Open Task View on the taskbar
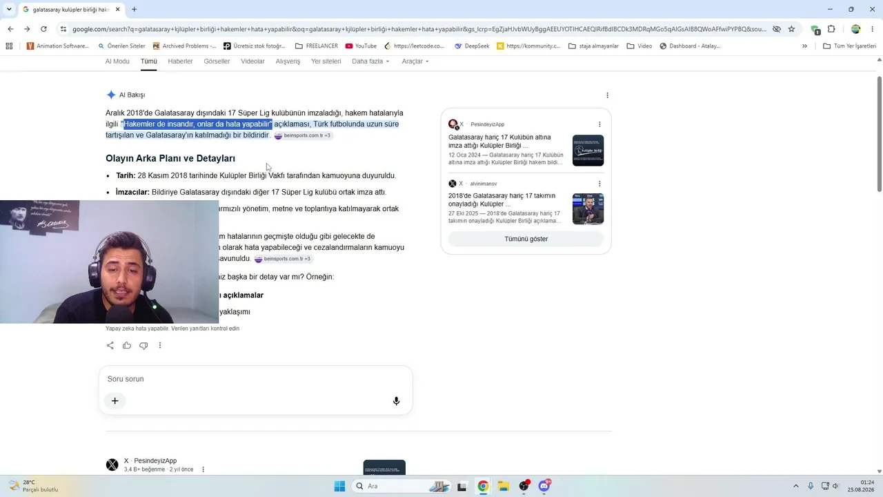Viewport: 883px width, 497px height. coord(462,486)
